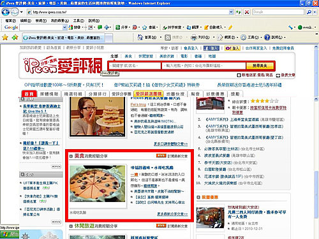Open the Home button dropdown arrow
319x239 pixels.
click(161, 38)
